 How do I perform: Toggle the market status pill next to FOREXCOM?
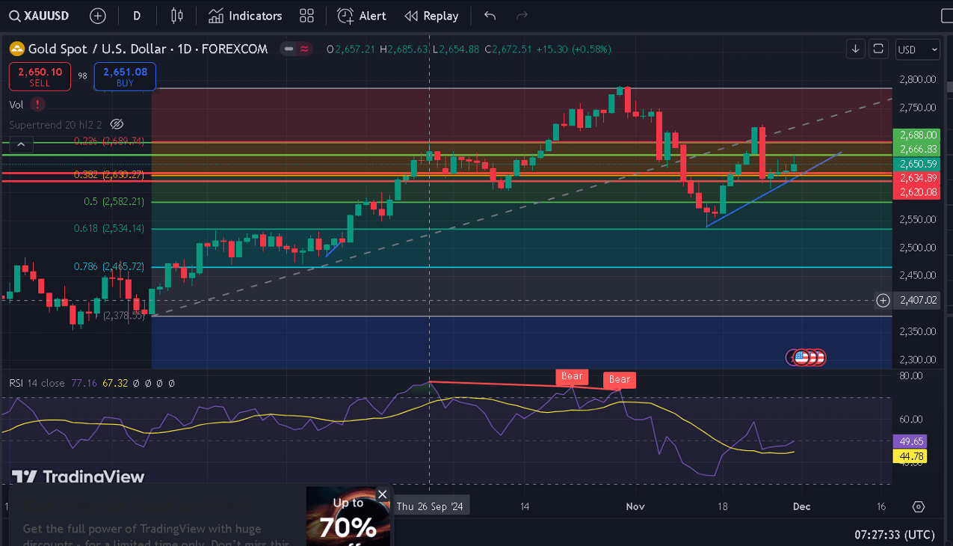click(x=297, y=49)
